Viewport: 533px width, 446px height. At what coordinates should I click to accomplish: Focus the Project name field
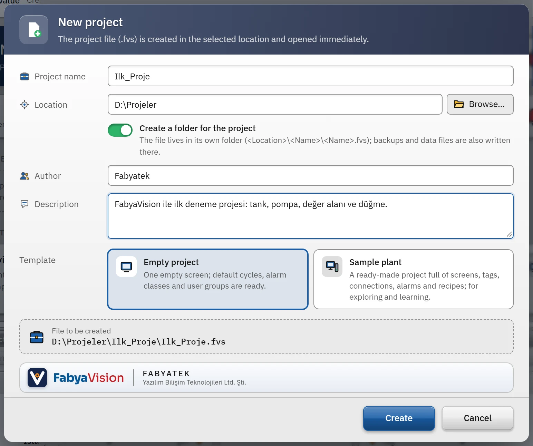[x=311, y=76]
